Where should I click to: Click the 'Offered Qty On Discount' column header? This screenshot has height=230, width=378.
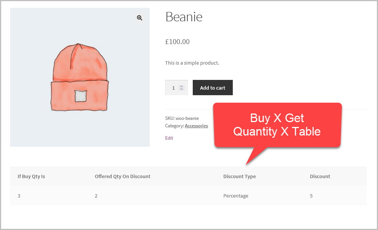[x=122, y=176]
